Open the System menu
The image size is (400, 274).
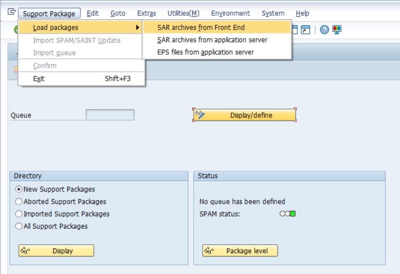pyautogui.click(x=273, y=13)
